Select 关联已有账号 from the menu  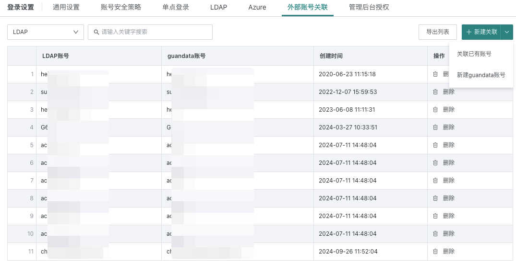click(474, 54)
